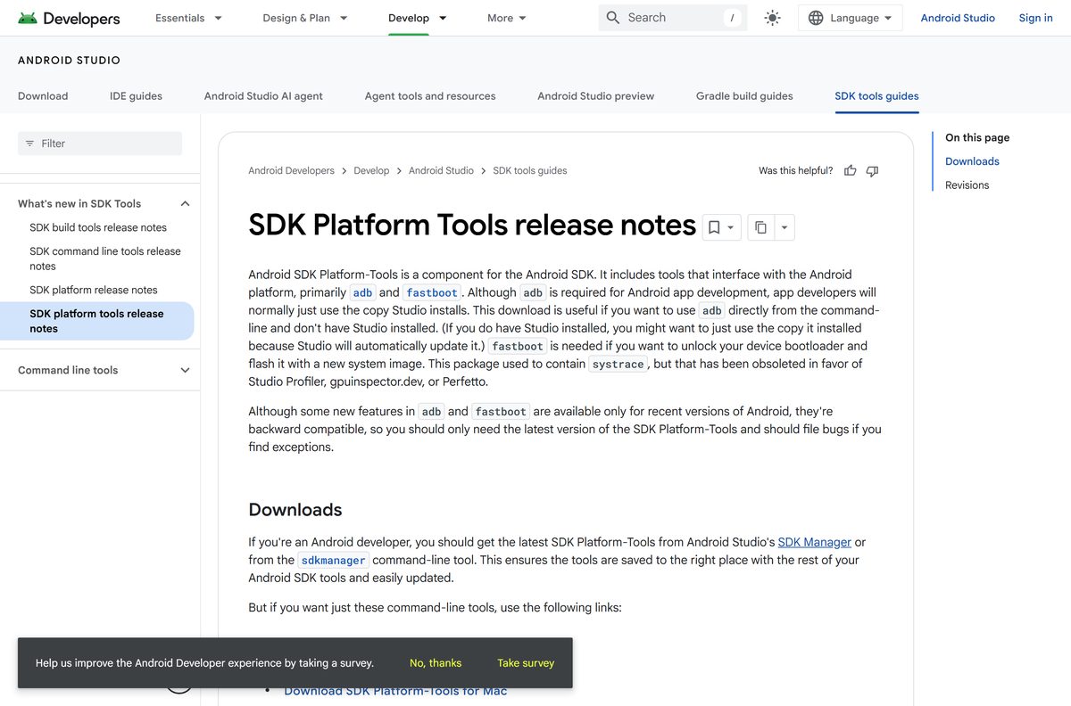The image size is (1071, 706).
Task: Click the thumbs down not helpful icon
Action: click(x=873, y=170)
